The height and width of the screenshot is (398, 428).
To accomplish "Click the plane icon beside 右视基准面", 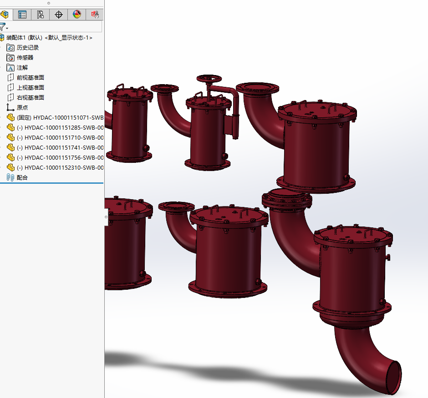I will (x=10, y=98).
